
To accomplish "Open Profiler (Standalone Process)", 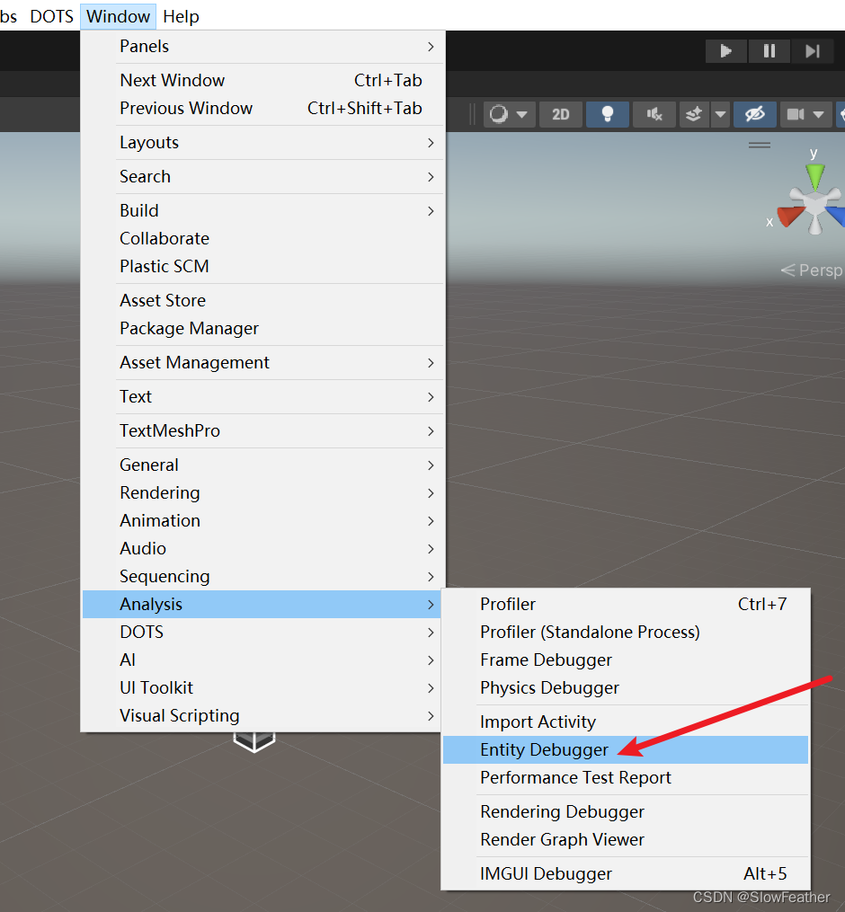I will [x=626, y=633].
